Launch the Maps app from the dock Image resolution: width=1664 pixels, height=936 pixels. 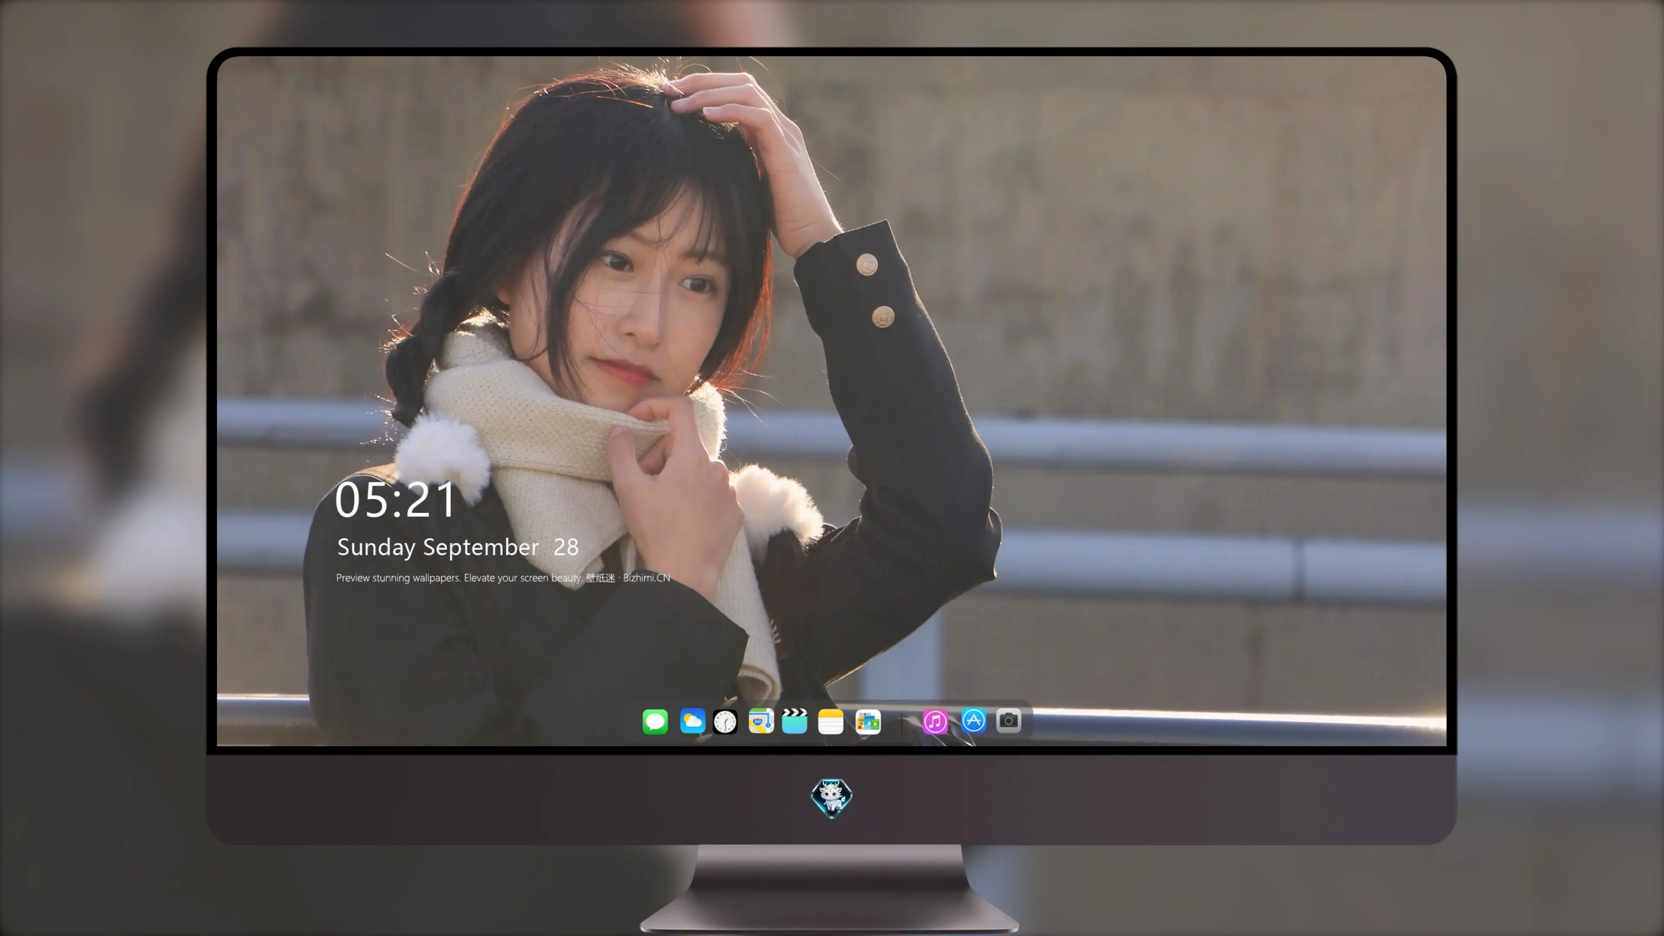pos(761,721)
